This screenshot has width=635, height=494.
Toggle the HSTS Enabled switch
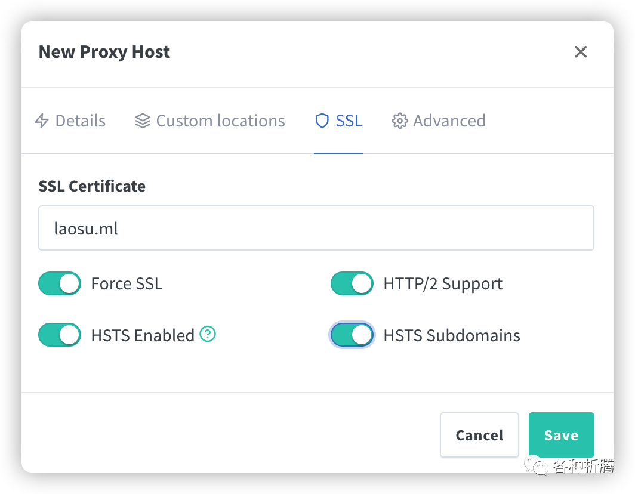click(x=60, y=335)
